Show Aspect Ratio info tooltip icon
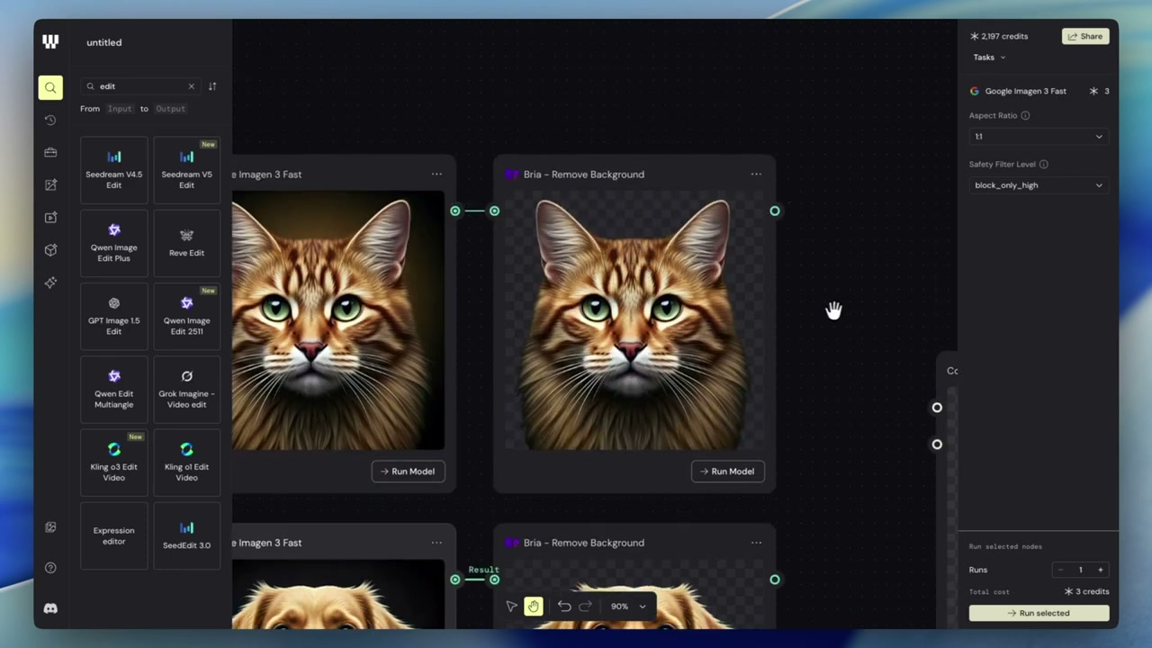Image resolution: width=1152 pixels, height=648 pixels. 1025,115
